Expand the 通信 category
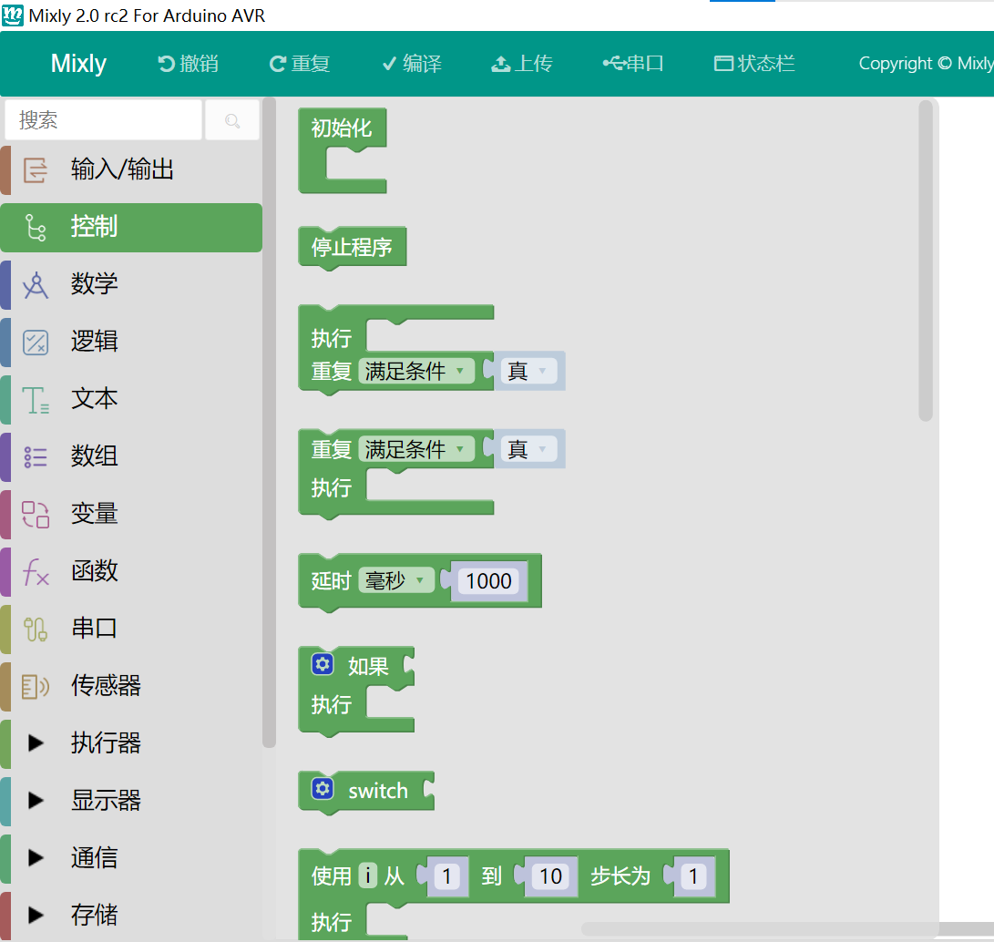Screen dimensions: 994x942 pyautogui.click(x=36, y=858)
